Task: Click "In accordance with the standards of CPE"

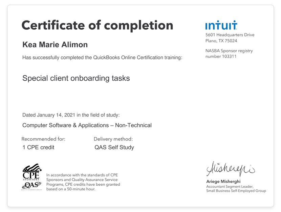Action: click(82, 175)
